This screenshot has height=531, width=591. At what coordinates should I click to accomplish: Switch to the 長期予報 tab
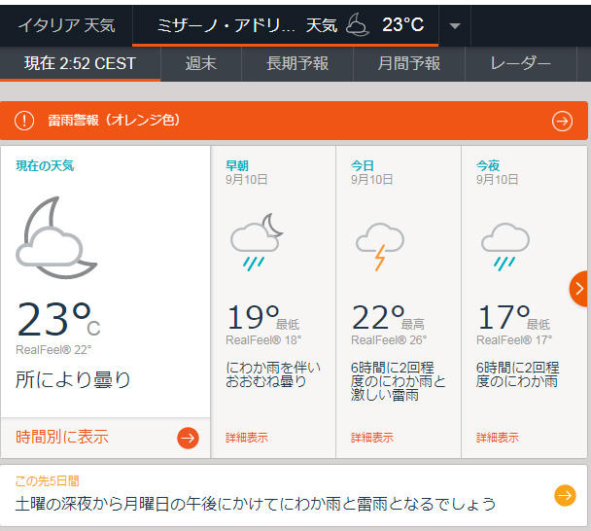[x=297, y=63]
